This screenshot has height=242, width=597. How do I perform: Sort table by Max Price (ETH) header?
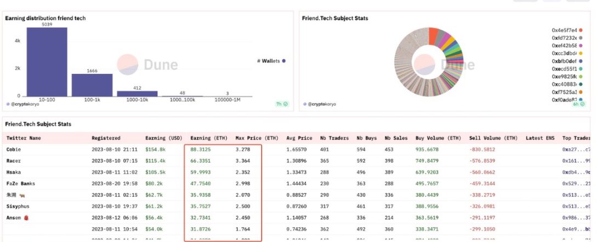click(256, 138)
